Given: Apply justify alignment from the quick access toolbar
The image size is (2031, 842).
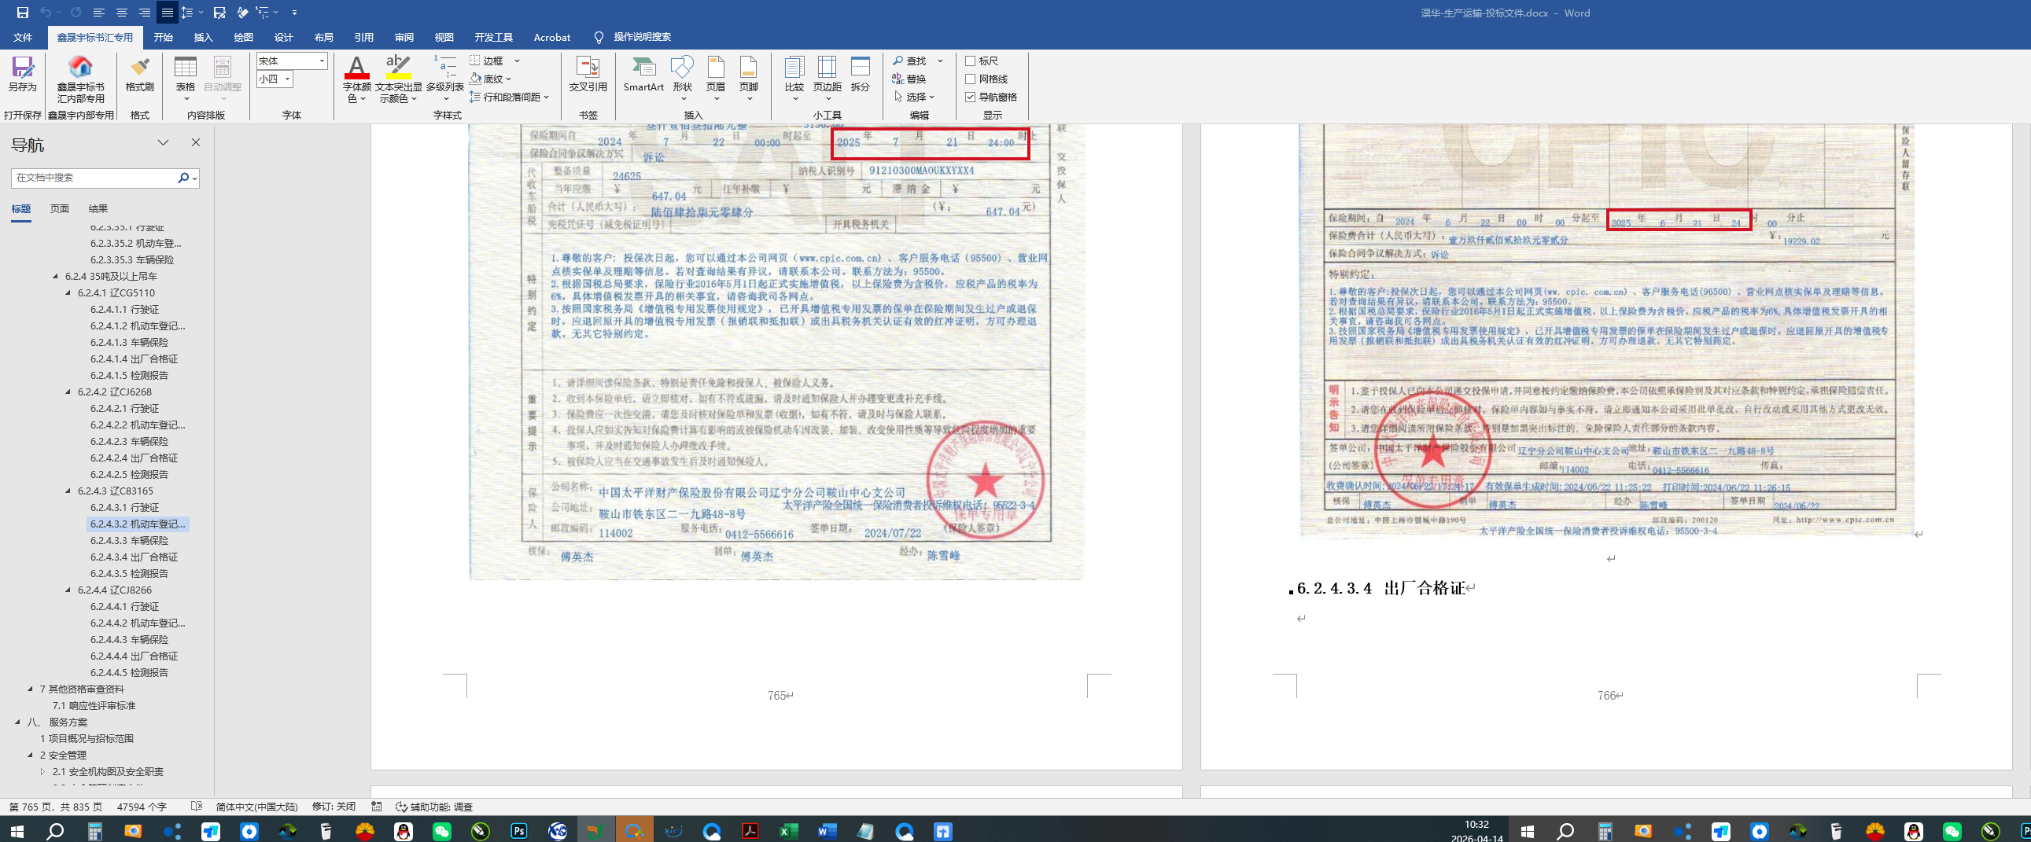Looking at the screenshot, I should tap(167, 13).
